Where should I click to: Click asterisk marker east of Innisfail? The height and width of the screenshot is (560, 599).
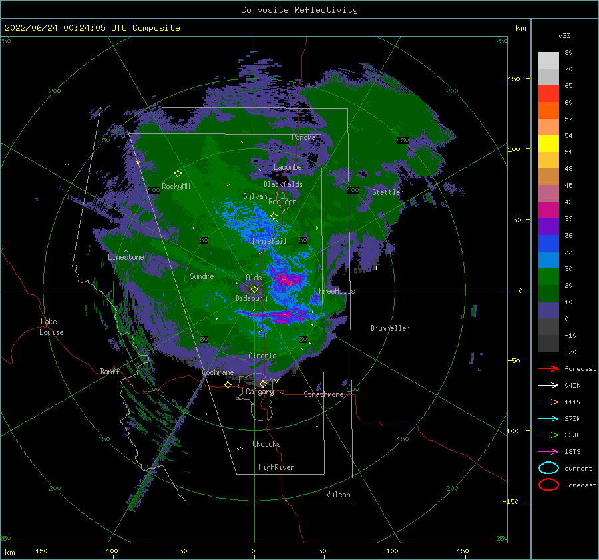(316, 228)
